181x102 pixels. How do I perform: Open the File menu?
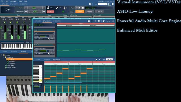pos(2,1)
